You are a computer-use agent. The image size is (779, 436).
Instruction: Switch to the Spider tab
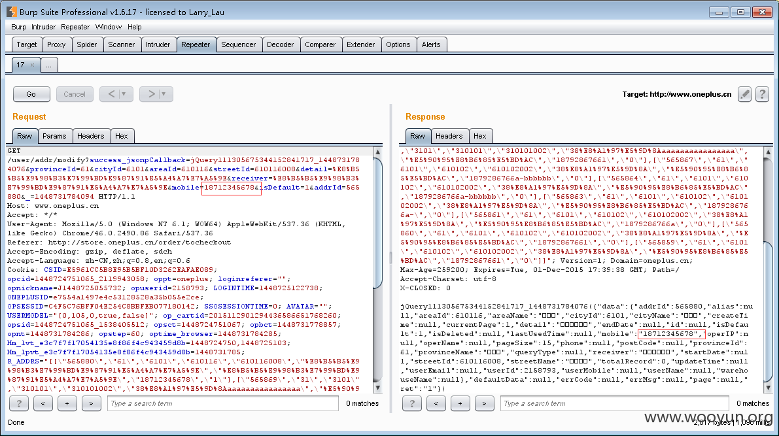87,44
